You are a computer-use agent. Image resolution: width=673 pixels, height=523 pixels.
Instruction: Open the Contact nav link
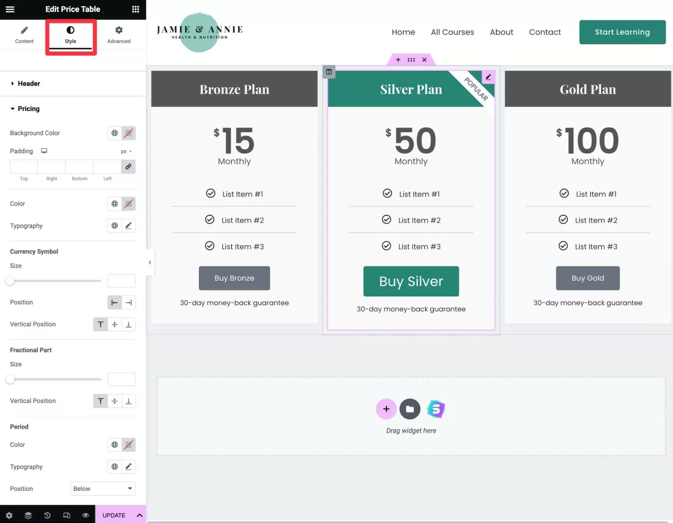pos(545,32)
